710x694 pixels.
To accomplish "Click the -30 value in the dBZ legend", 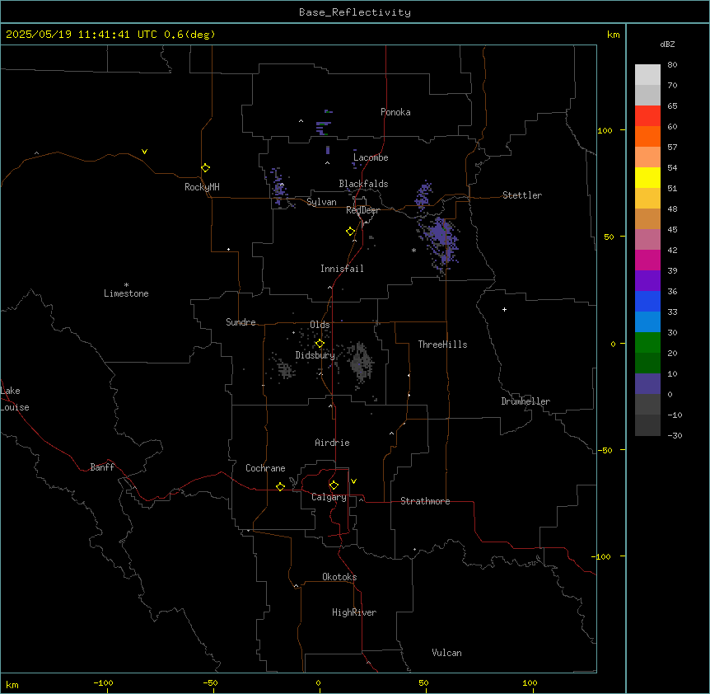I will coord(675,435).
